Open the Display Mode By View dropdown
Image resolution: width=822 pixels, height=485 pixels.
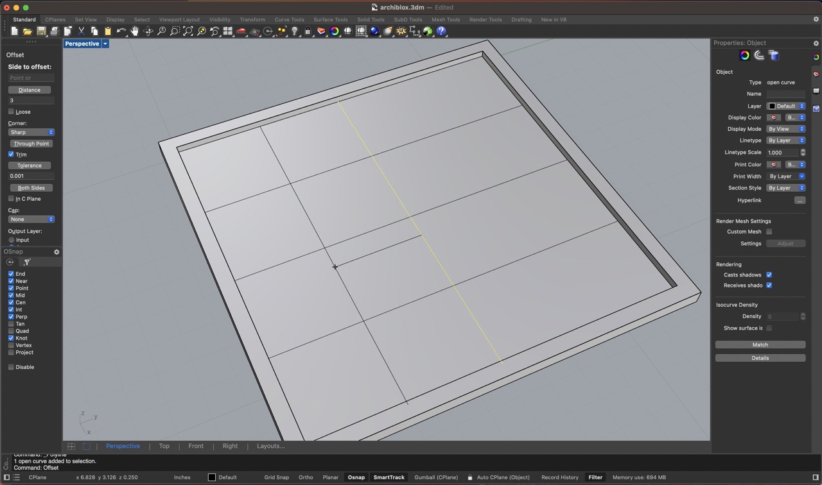(x=786, y=129)
